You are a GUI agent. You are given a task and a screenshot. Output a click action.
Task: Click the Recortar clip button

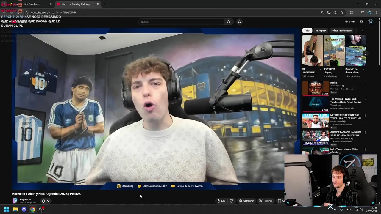point(266,201)
